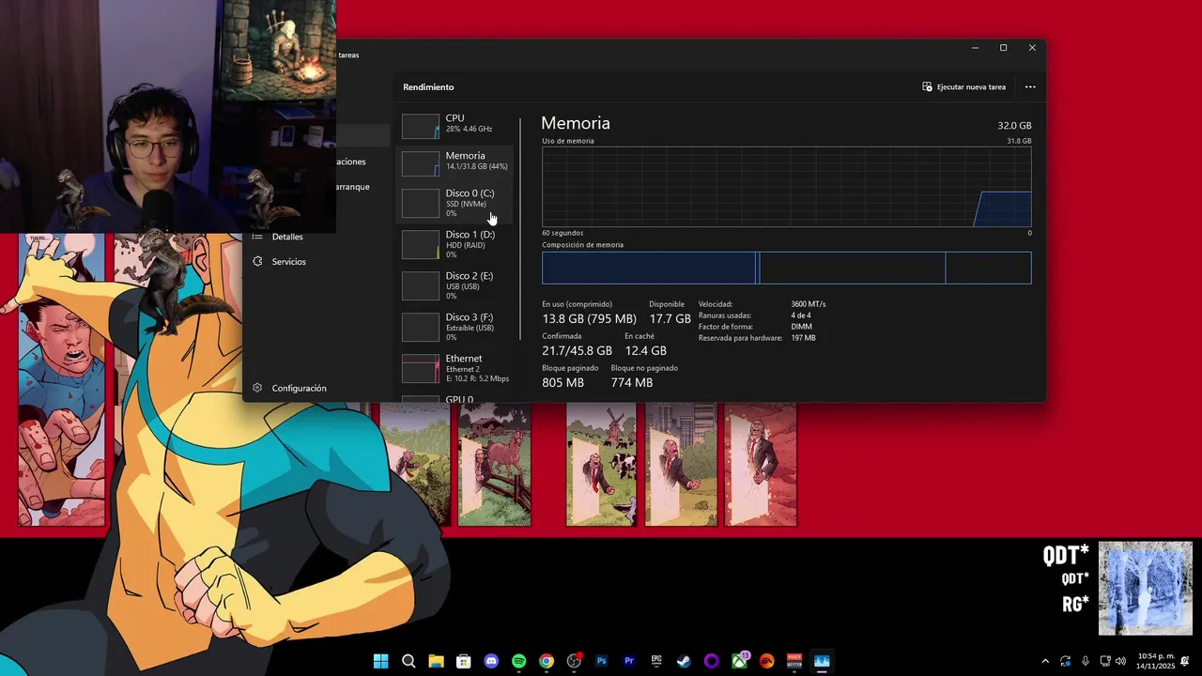Click the microphone tray icon
1202x676 pixels.
(x=1086, y=661)
